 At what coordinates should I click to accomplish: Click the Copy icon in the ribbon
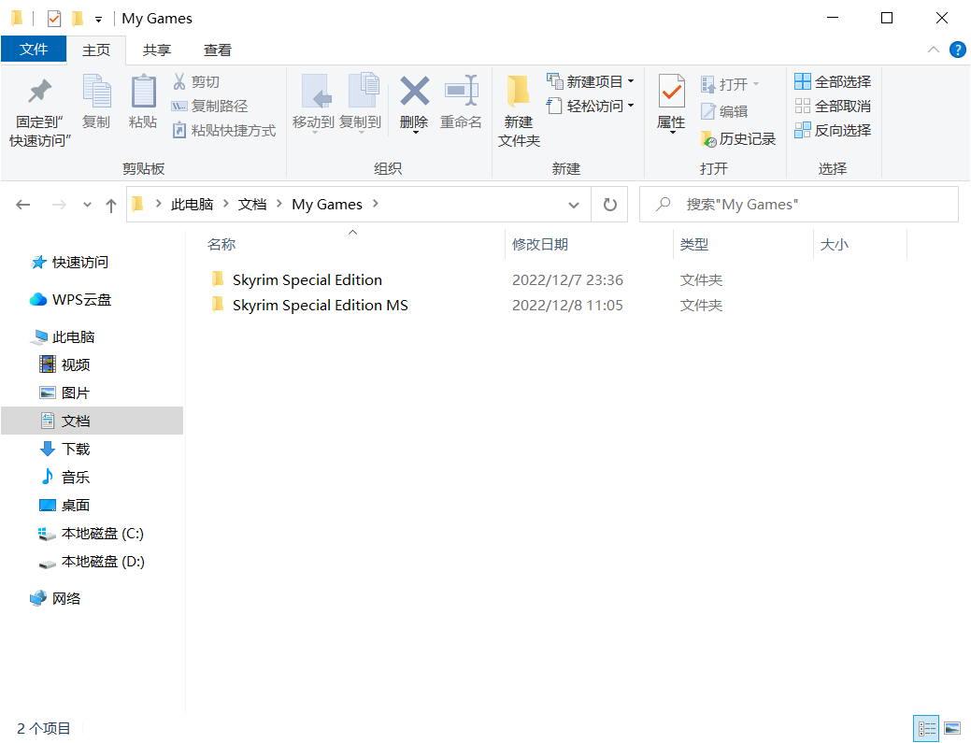[x=96, y=91]
